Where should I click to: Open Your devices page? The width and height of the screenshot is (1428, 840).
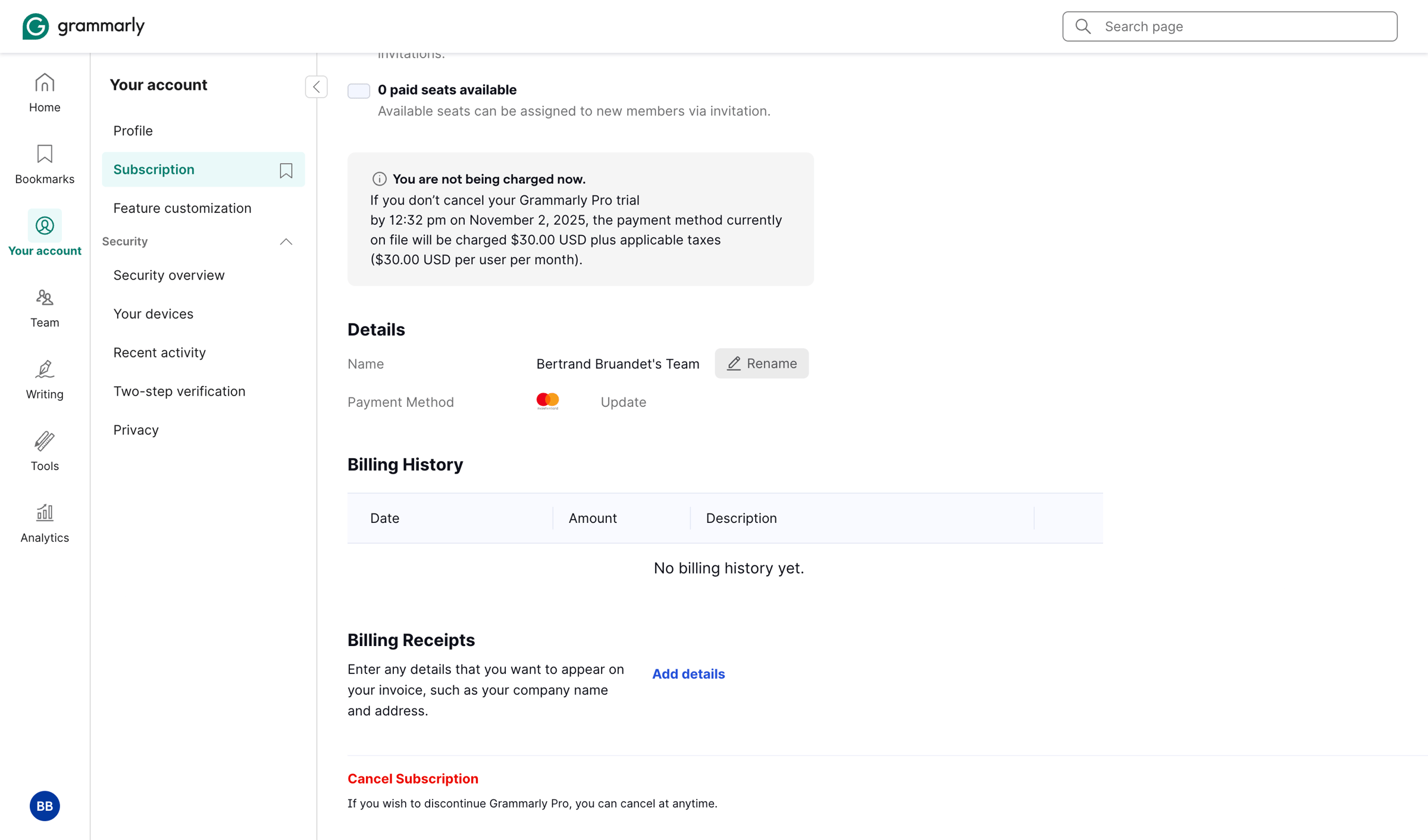(x=154, y=314)
